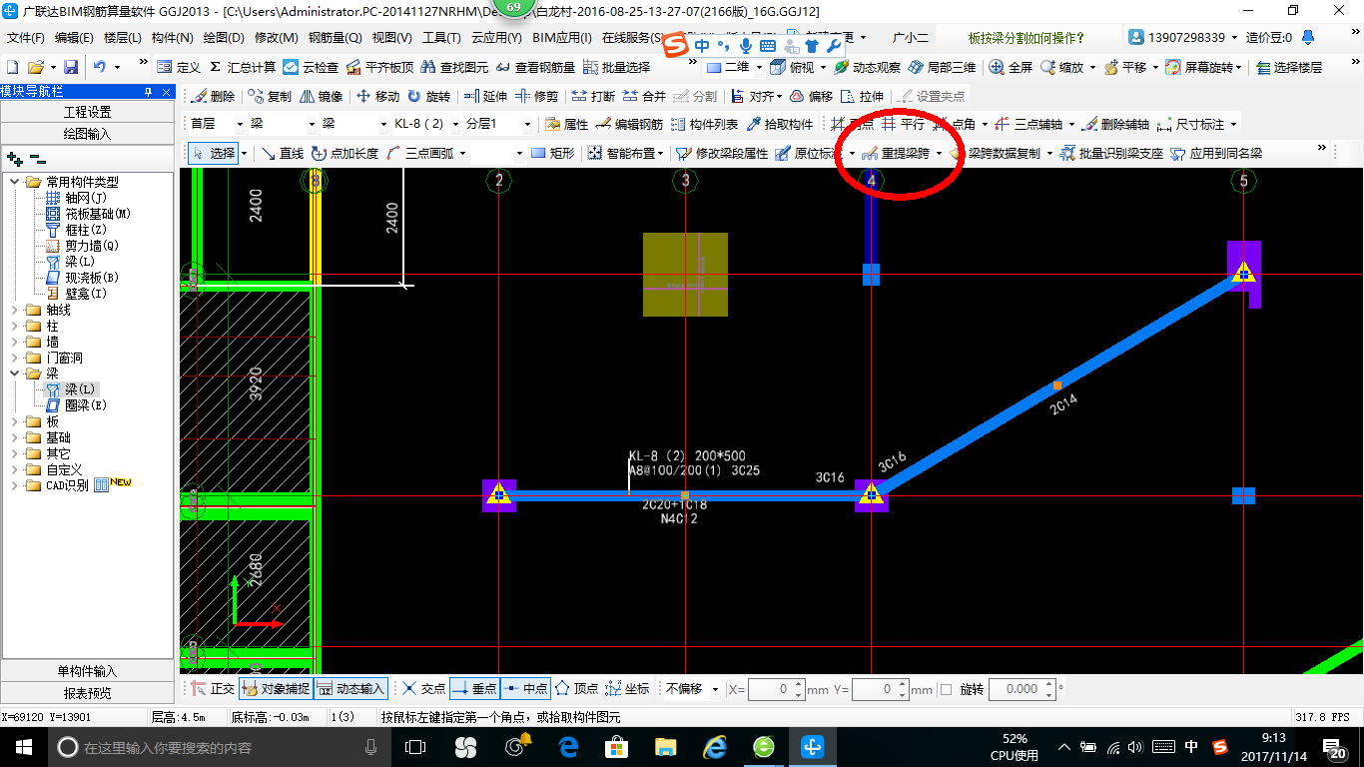The width and height of the screenshot is (1364, 767).
Task: Toggle 正交 orthogonal mode
Action: click(213, 689)
